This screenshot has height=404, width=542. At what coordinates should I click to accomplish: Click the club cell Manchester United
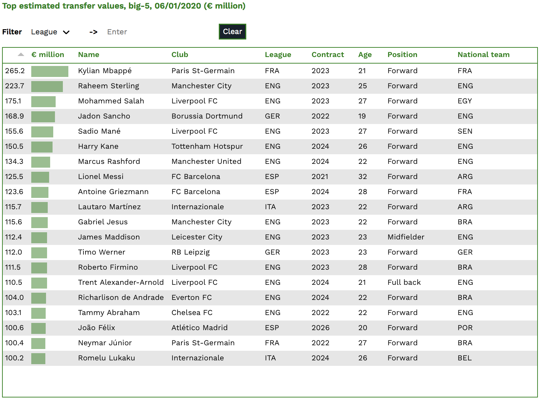206,161
